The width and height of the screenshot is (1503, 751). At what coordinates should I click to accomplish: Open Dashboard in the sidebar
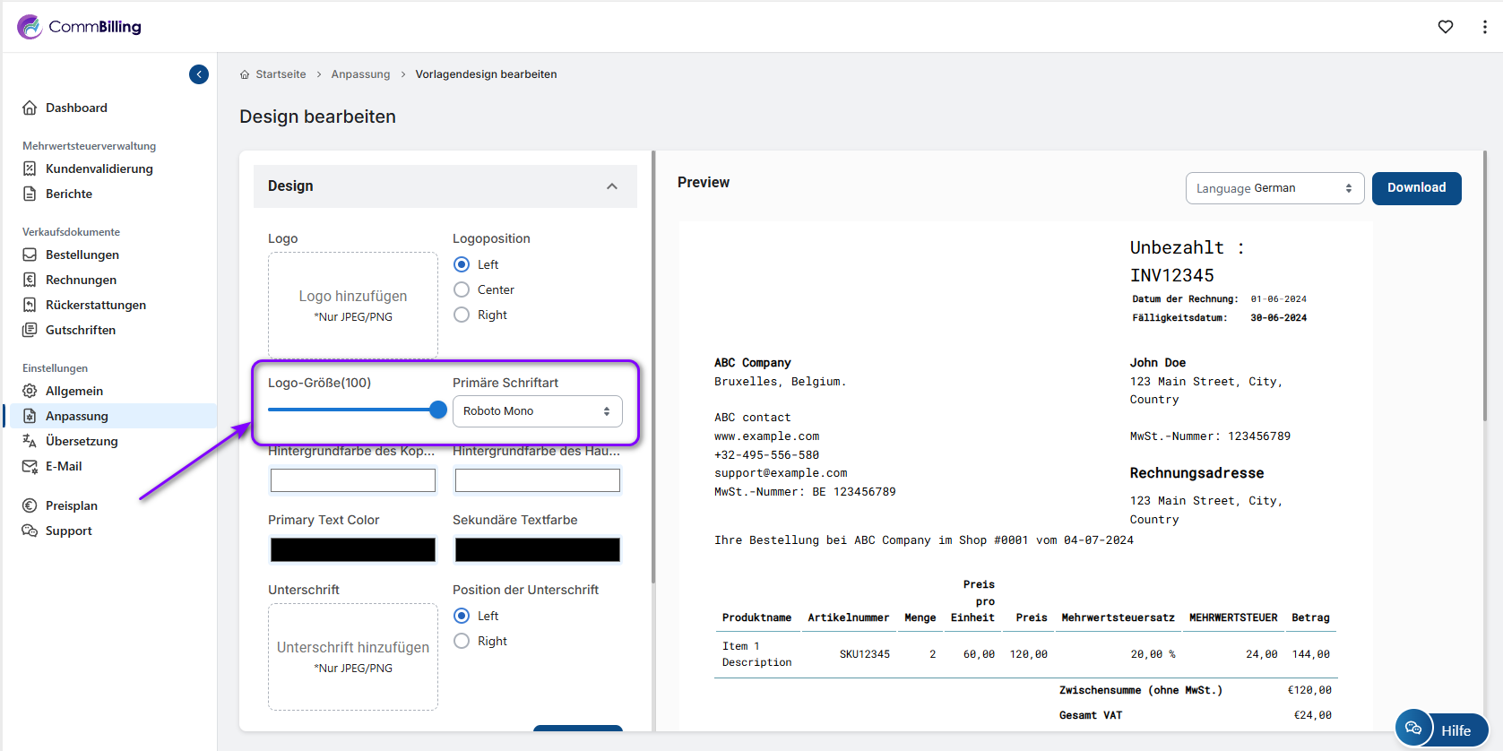click(76, 108)
